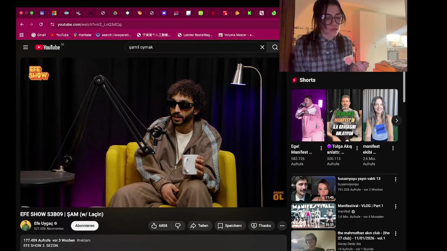Open the search | kooperati... bookmark

(113, 35)
